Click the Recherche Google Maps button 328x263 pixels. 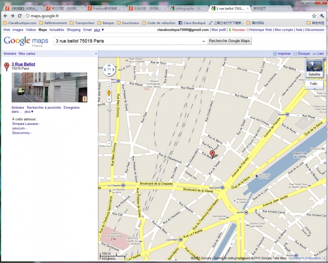pyautogui.click(x=229, y=41)
